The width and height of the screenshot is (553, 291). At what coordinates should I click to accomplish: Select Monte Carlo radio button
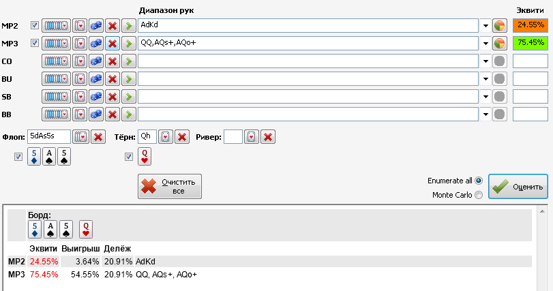[479, 195]
